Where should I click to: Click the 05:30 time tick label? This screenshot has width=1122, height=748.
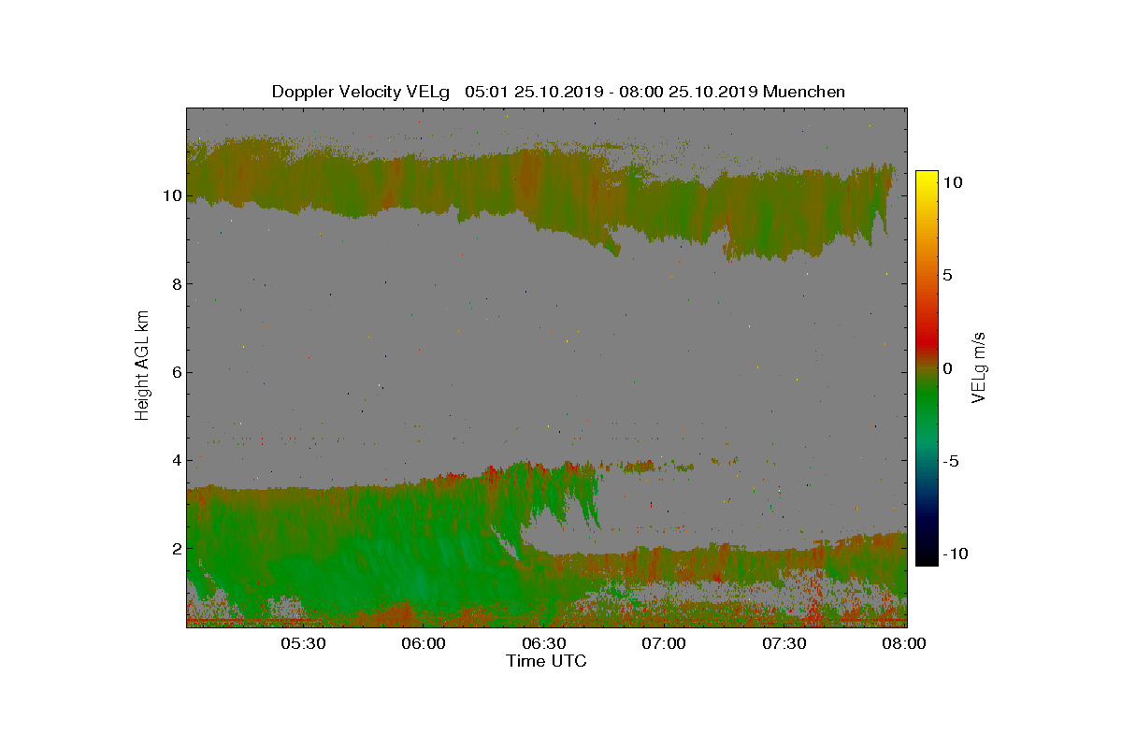pos(302,644)
